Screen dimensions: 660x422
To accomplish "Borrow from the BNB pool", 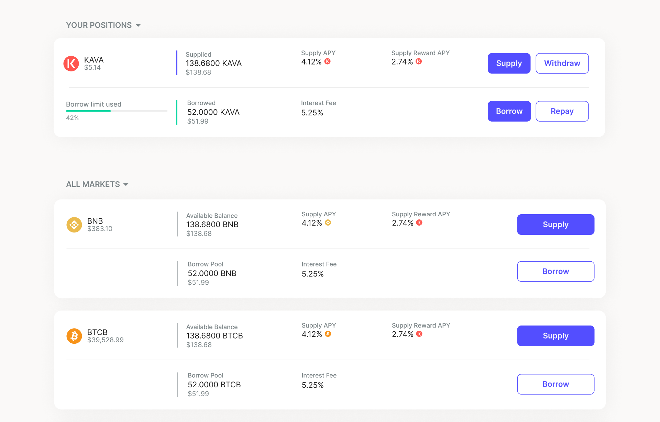I will [555, 271].
